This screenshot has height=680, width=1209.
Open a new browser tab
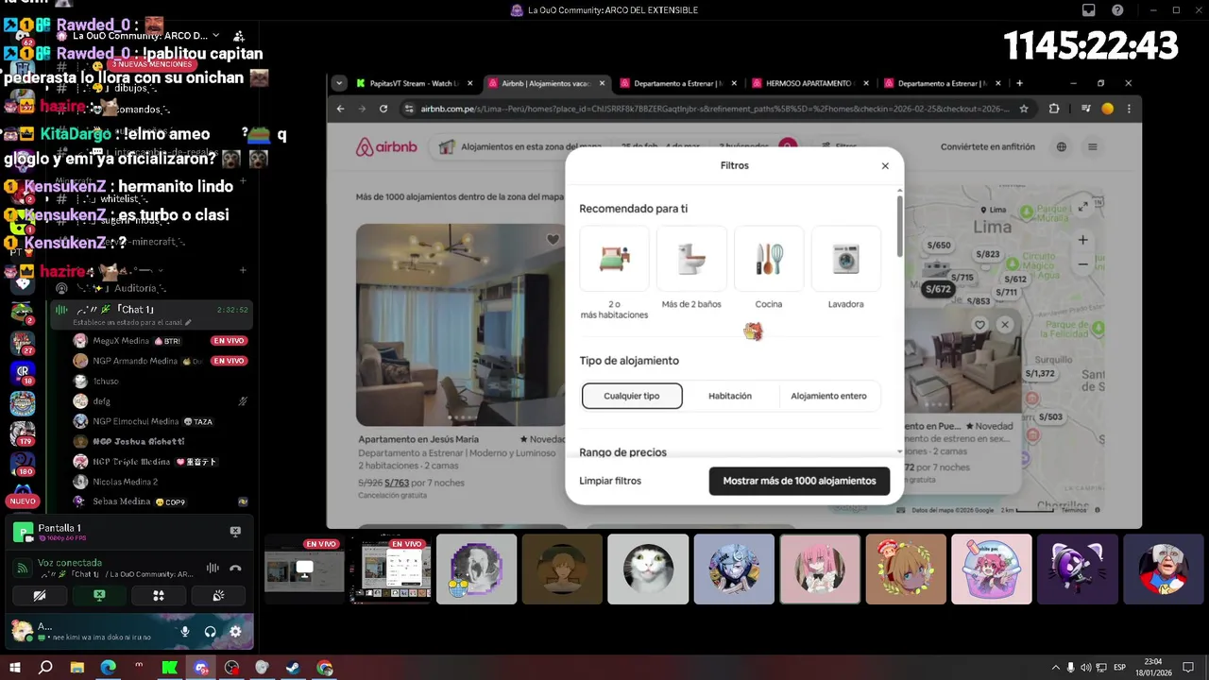1019,83
